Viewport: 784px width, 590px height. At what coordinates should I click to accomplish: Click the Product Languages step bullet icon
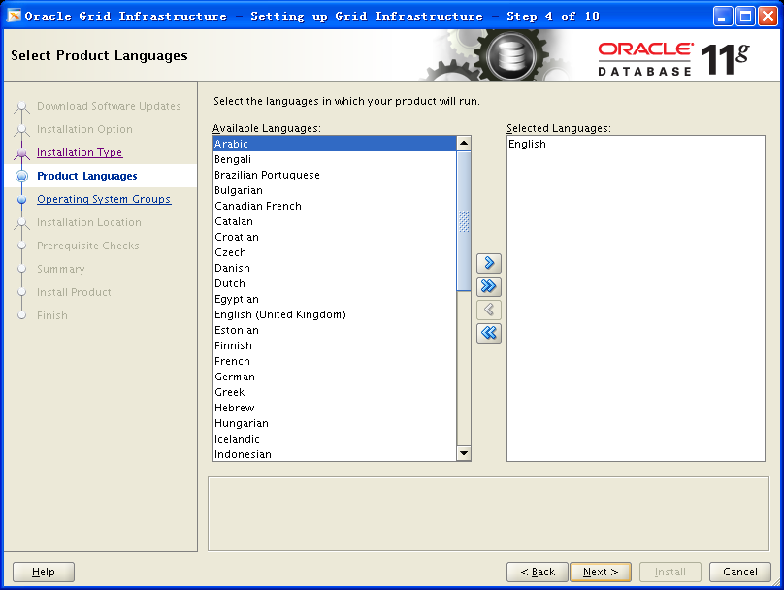point(21,176)
